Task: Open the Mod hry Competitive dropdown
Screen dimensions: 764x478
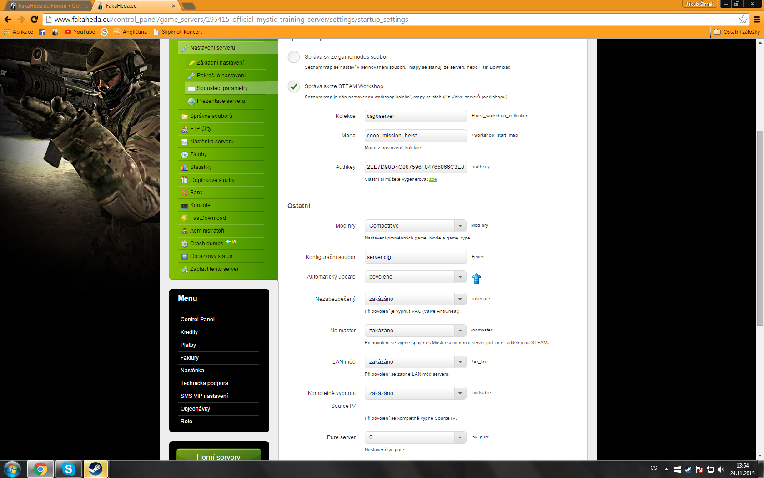Action: click(416, 226)
